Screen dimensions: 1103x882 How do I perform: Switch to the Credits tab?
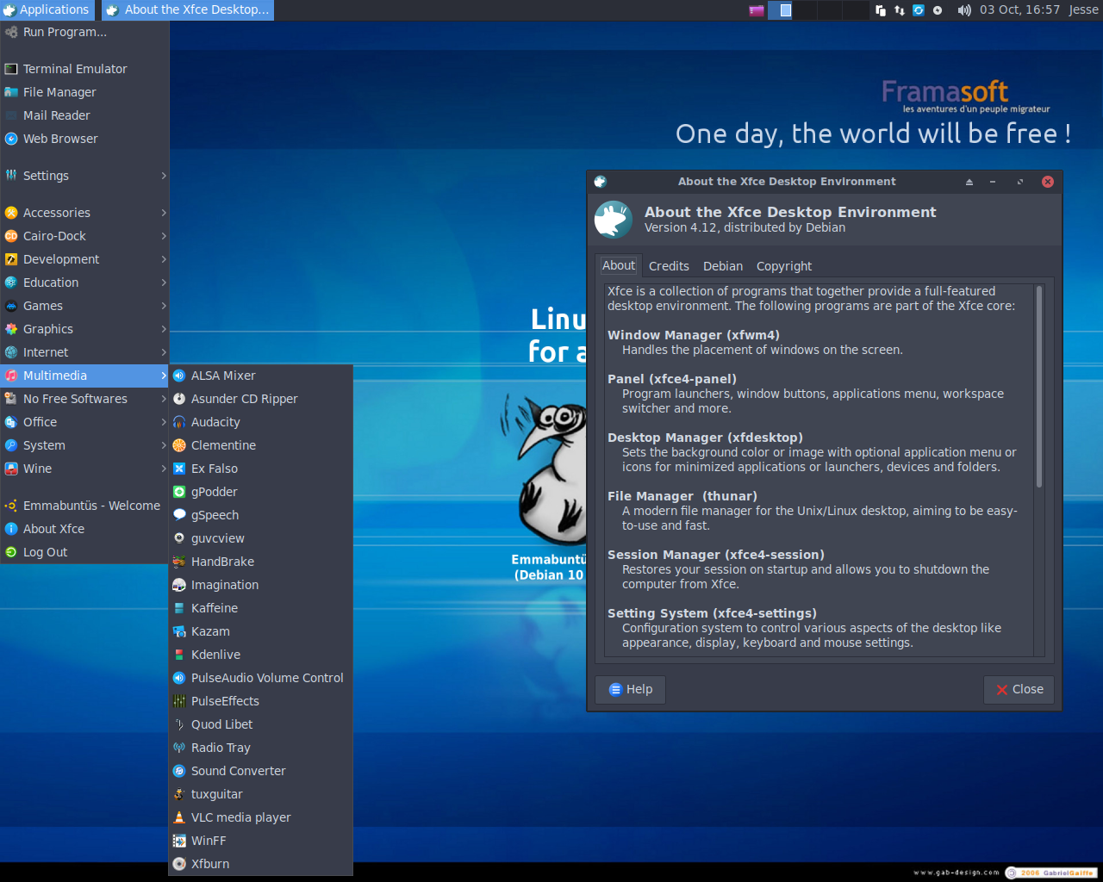click(669, 266)
